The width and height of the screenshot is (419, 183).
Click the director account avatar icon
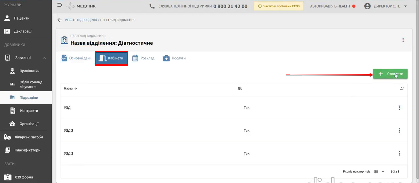[368, 6]
